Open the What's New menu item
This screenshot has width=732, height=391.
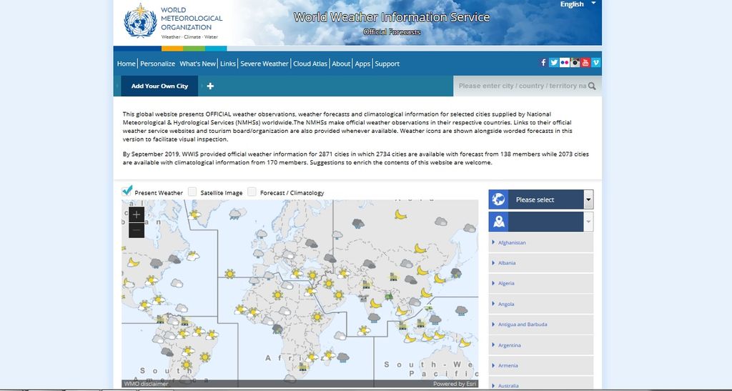[197, 64]
